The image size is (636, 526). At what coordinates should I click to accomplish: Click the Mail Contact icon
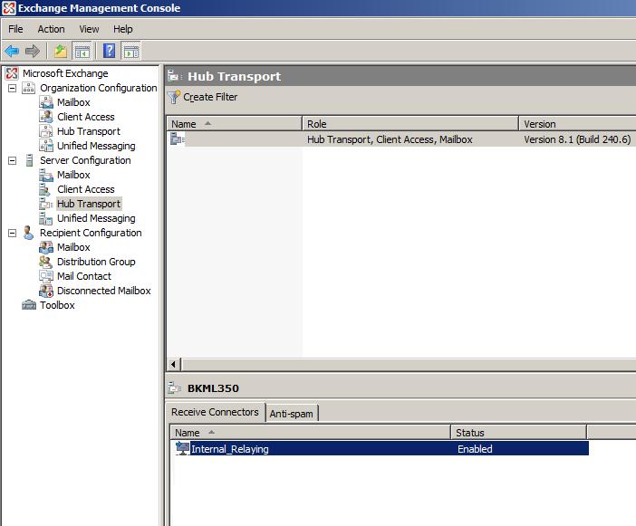tap(46, 276)
